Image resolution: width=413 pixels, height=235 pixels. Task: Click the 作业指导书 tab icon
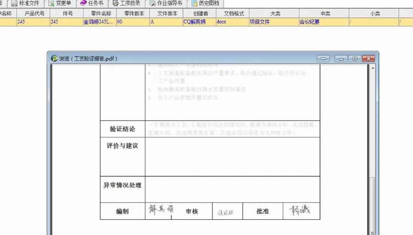tap(152, 3)
